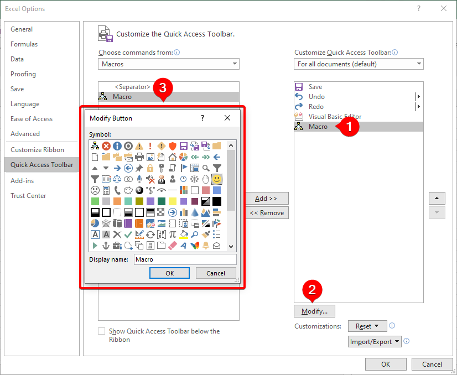
Task: Click Cancel in Excel Options window
Action: pyautogui.click(x=432, y=364)
